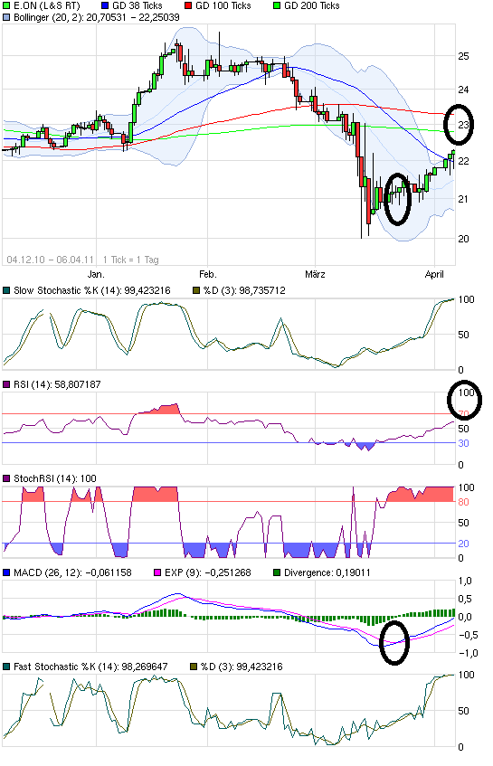The height and width of the screenshot is (766, 493).
Task: Click the 'StochRSI (14): 100' label
Action: click(x=54, y=478)
